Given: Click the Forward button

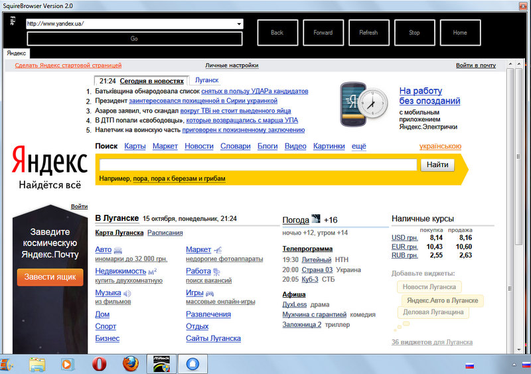Looking at the screenshot, I should (323, 32).
